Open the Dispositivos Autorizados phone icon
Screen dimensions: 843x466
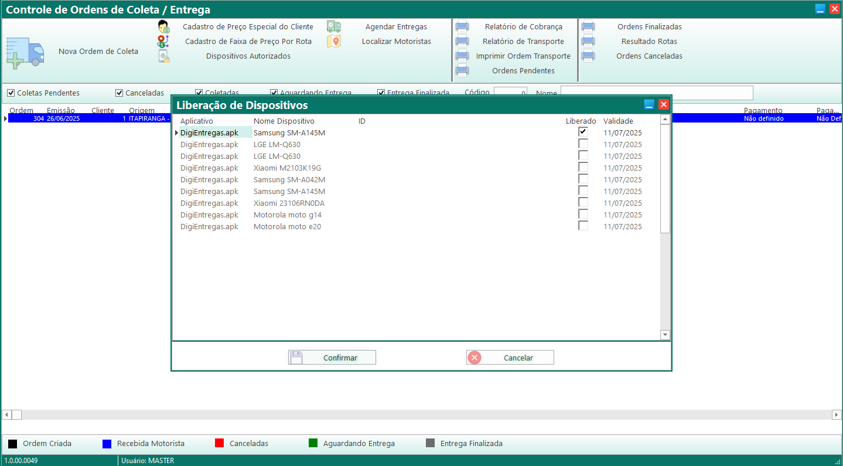163,56
